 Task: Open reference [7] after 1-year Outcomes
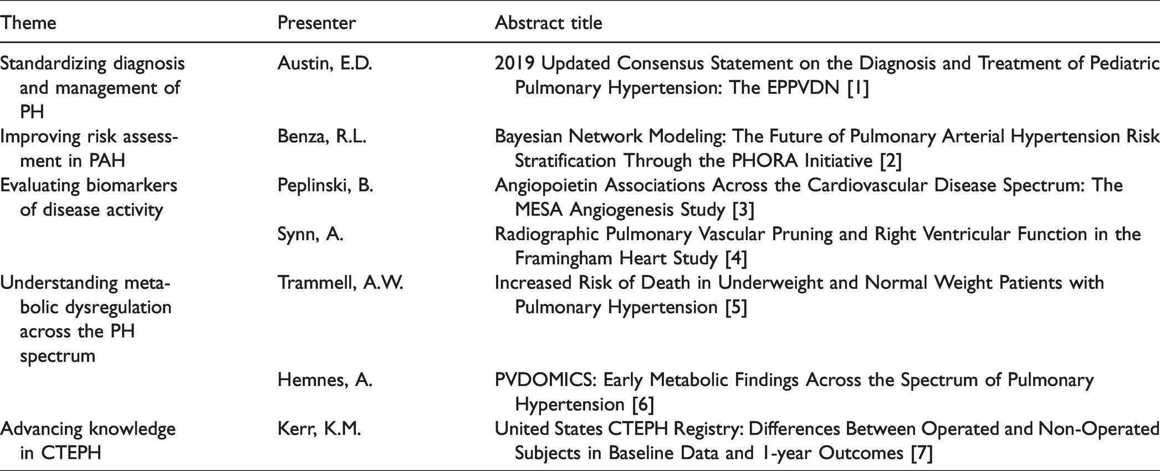[x=922, y=453]
